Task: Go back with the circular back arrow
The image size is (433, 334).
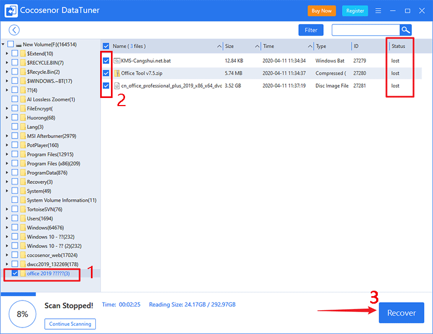Action: pyautogui.click(x=14, y=30)
